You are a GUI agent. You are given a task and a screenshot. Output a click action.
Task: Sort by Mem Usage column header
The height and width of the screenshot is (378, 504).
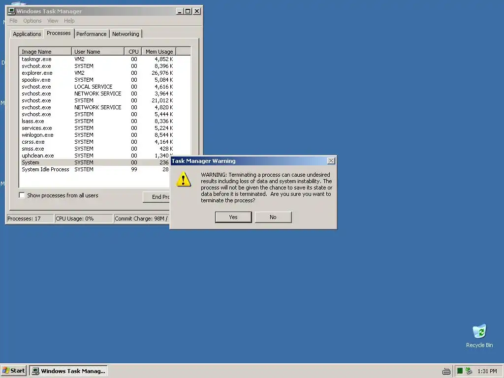[159, 51]
